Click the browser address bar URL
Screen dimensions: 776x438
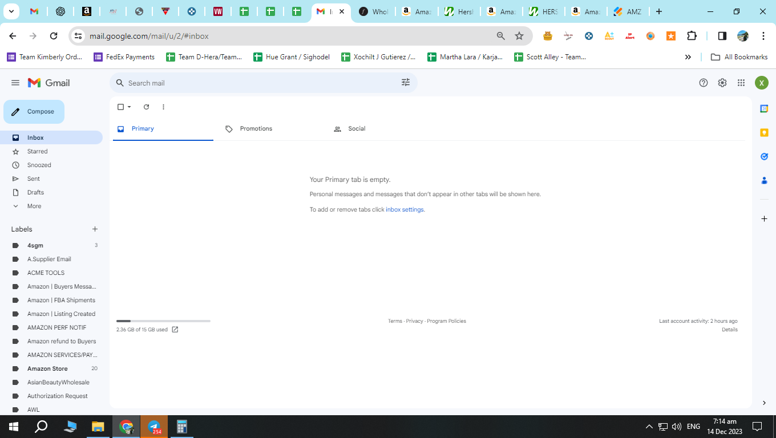click(149, 36)
